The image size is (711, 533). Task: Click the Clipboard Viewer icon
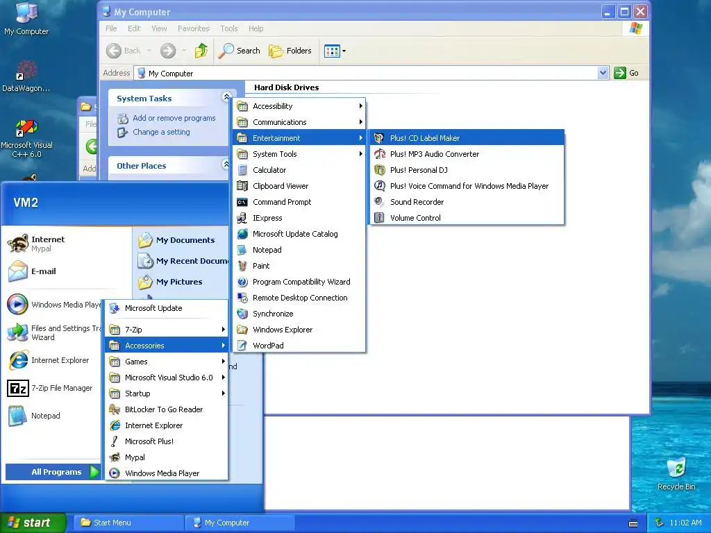242,186
